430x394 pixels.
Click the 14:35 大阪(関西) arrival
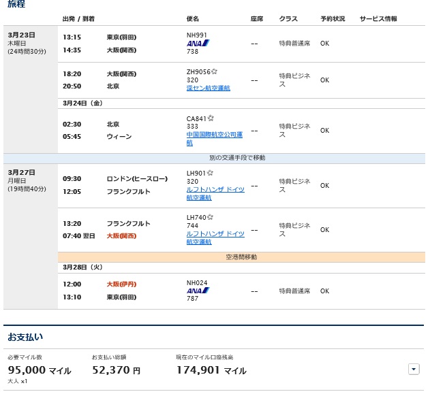(99, 50)
